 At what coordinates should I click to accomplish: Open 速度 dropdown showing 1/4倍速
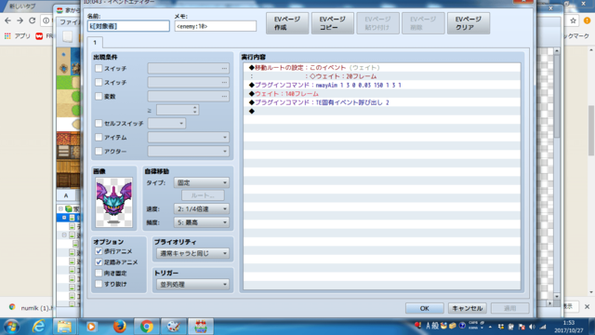[x=202, y=208]
